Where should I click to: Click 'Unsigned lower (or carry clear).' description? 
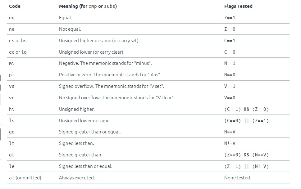(x=92, y=52)
